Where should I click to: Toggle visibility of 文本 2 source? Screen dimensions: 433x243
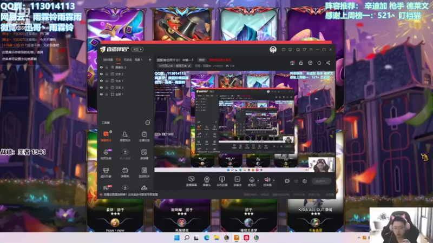(101, 74)
